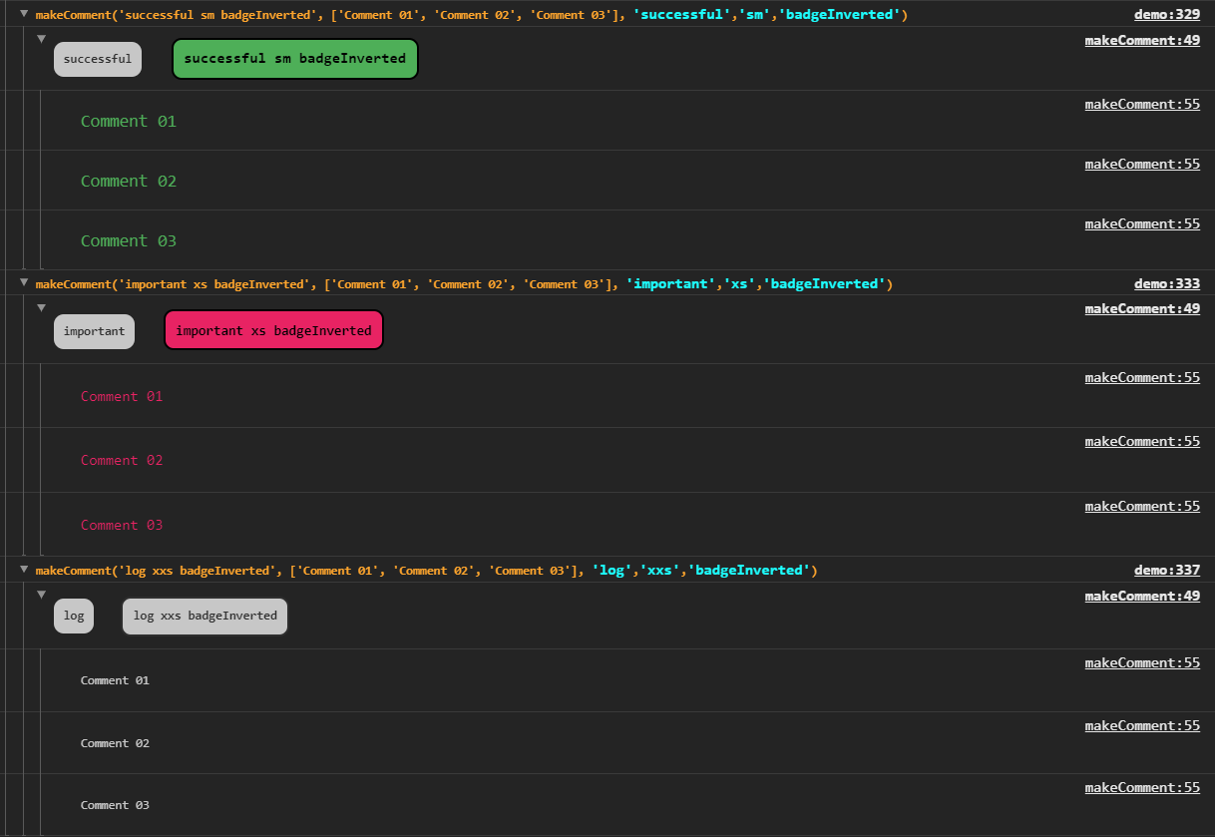This screenshot has width=1215, height=837.
Task: Select the pink 'Comment 03' text
Action: pyautogui.click(x=122, y=525)
